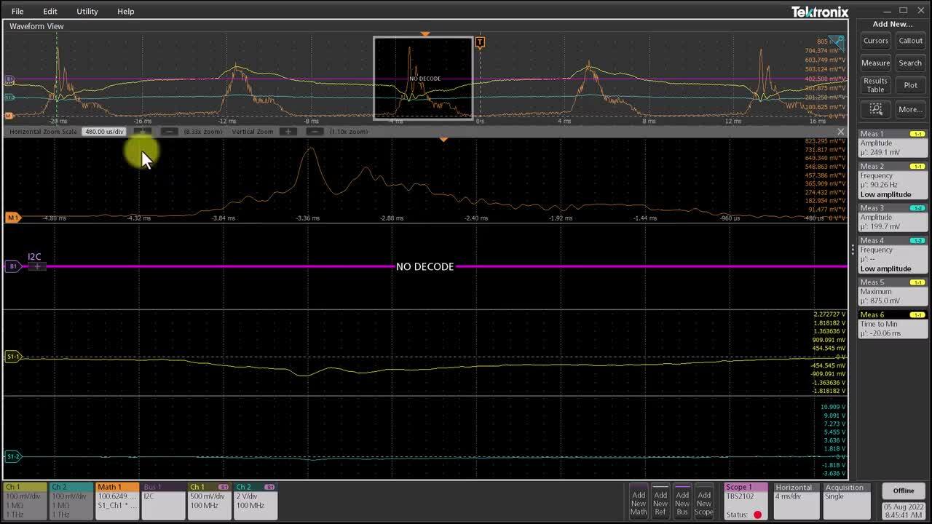
Task: Expand the results side panel handle
Action: tap(853, 250)
